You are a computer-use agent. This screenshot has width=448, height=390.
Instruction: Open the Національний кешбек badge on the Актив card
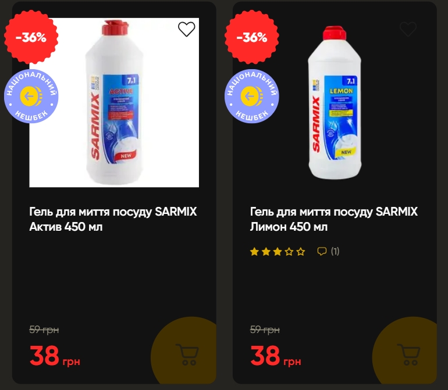pos(31,96)
